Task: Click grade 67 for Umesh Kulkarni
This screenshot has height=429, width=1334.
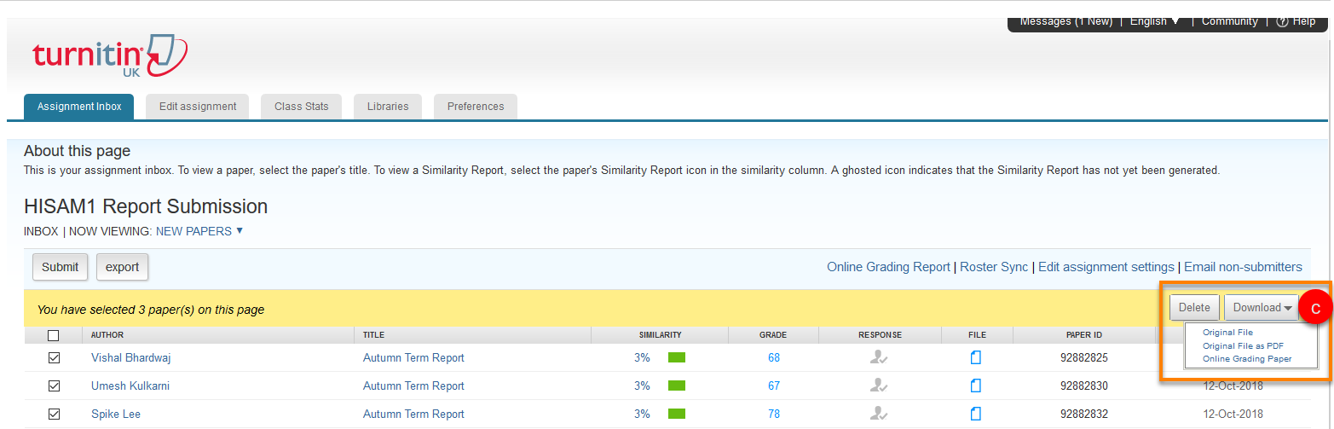Action: tap(774, 386)
